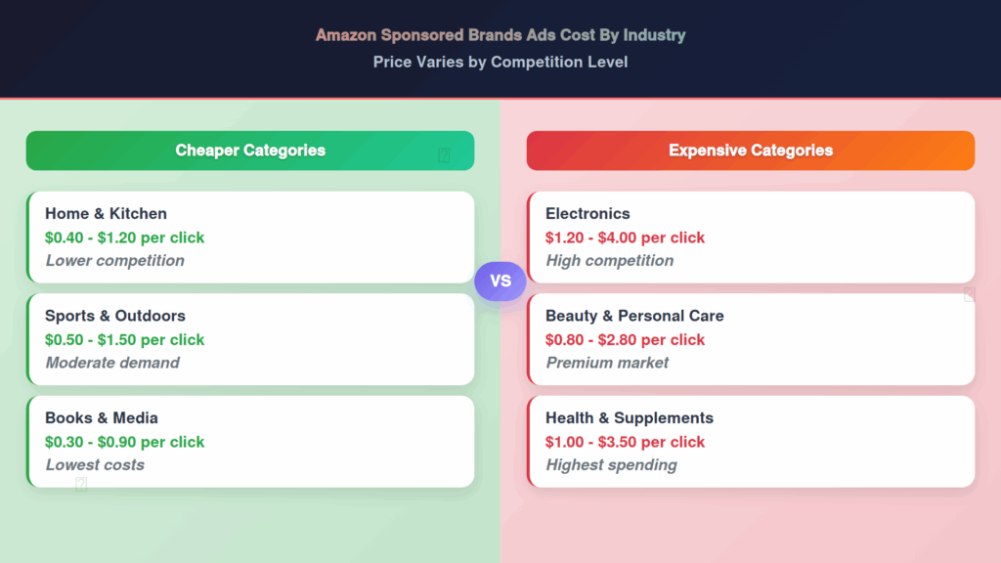Click the placeholder glyph in Cheaper Categories header

[x=445, y=155]
